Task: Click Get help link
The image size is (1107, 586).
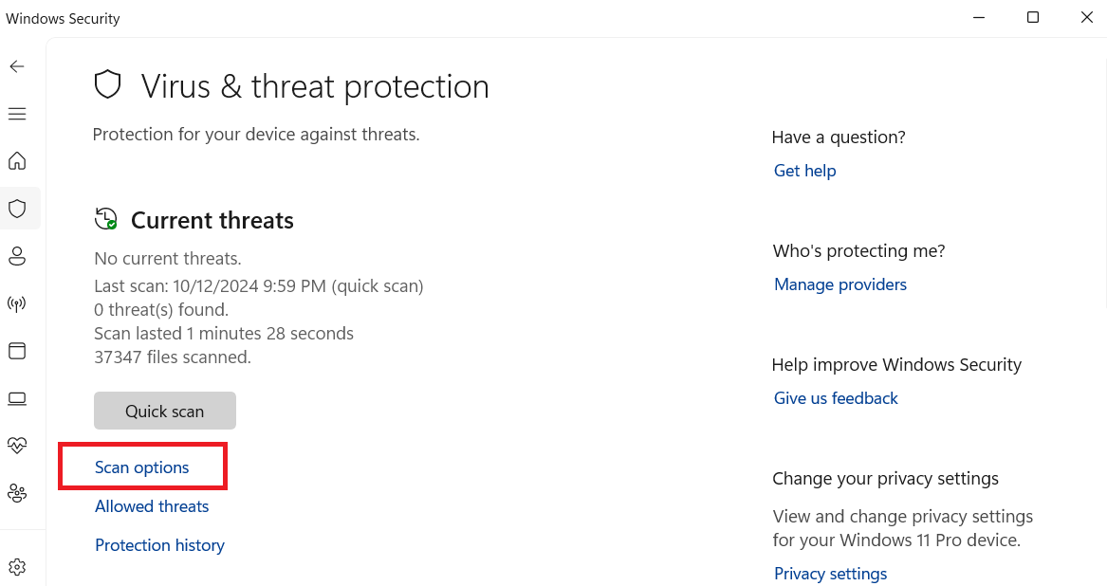Action: pos(804,171)
